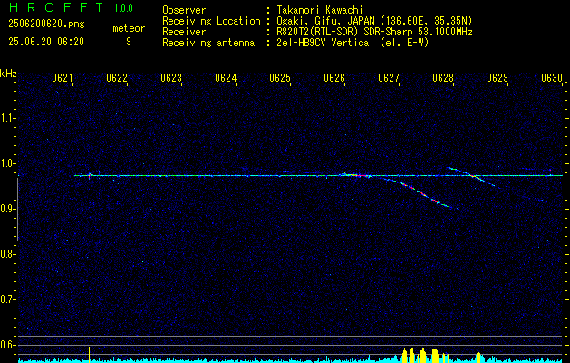
Task: Click the Observer label
Action: coord(184,10)
